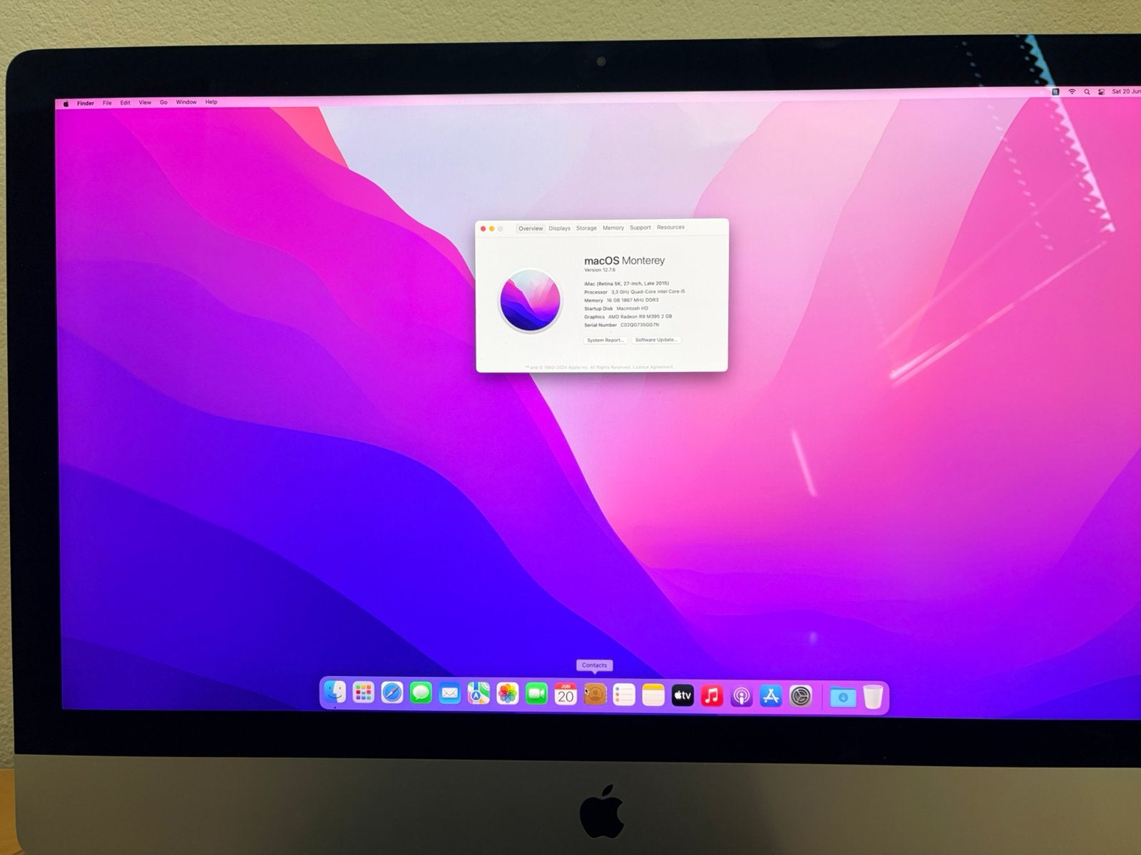This screenshot has width=1141, height=855.
Task: Open Control Center in menu bar
Action: click(x=1101, y=92)
